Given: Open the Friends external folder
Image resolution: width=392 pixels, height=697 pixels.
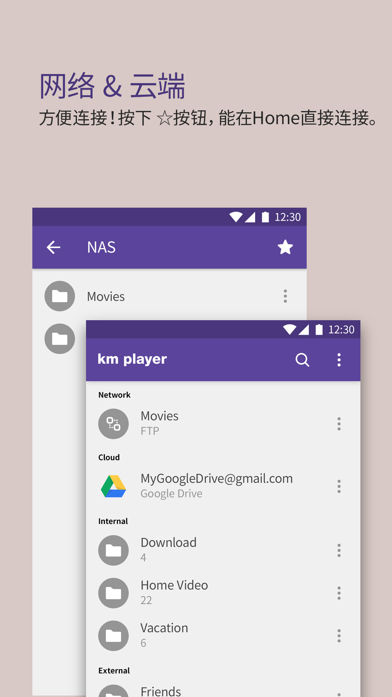Looking at the screenshot, I should (161, 691).
